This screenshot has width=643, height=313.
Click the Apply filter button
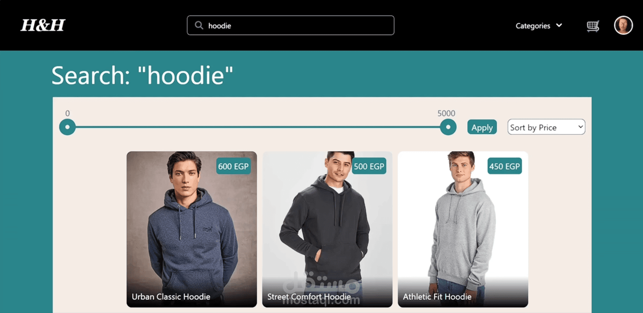[482, 127]
